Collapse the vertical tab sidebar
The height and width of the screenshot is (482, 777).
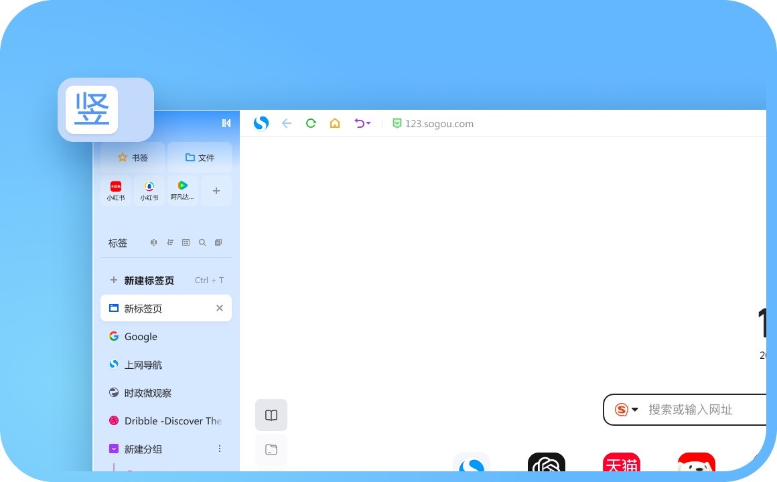(226, 123)
